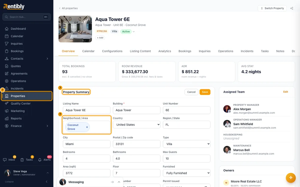Screen dimensions: 300x187
Task: Click the Floor field
Action: [136, 173]
